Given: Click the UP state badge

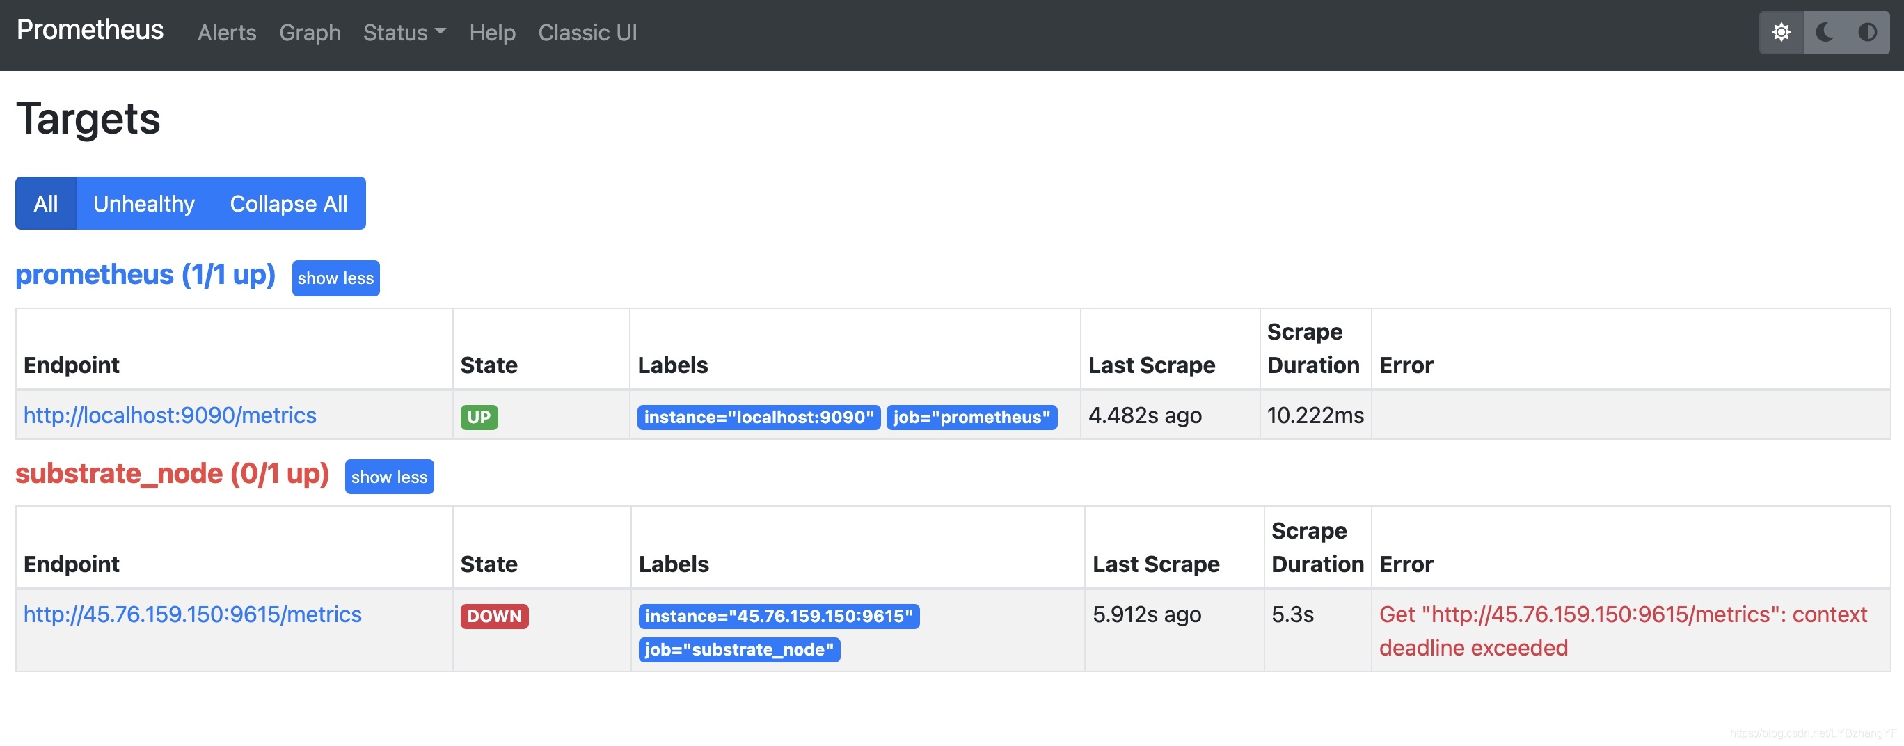Looking at the screenshot, I should (479, 417).
